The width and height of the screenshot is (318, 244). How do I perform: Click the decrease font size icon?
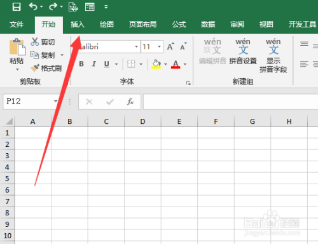coord(183,46)
